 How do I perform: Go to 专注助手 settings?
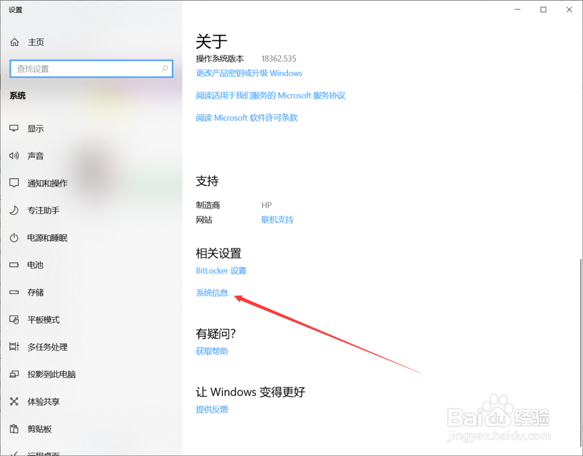tap(44, 211)
